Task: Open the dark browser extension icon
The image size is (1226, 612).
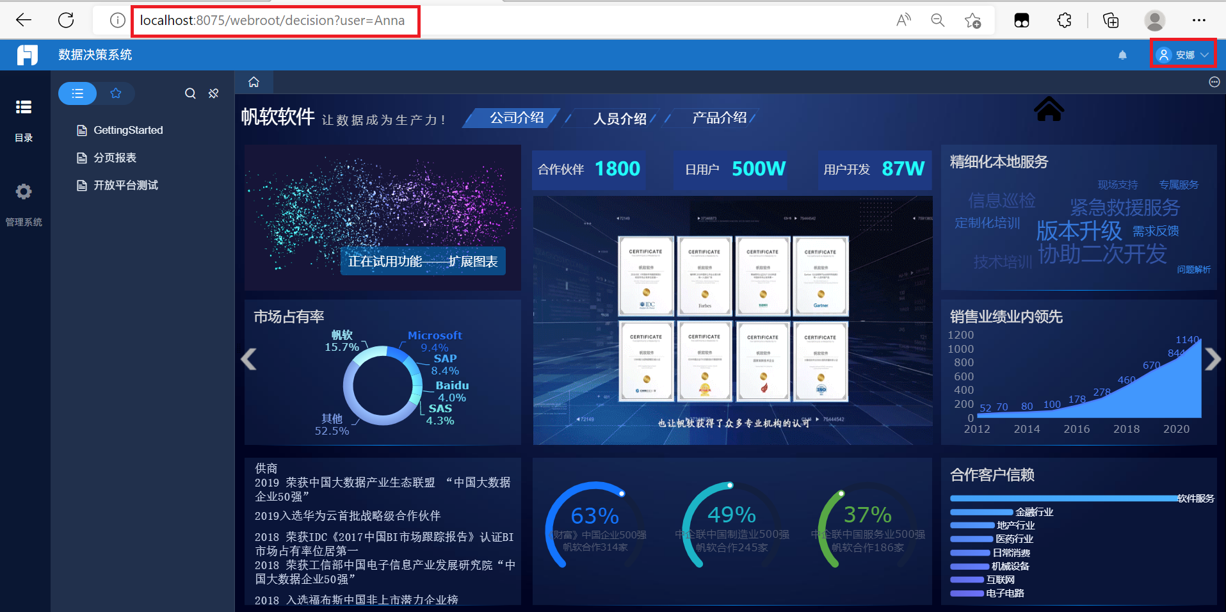Action: pos(1022,20)
